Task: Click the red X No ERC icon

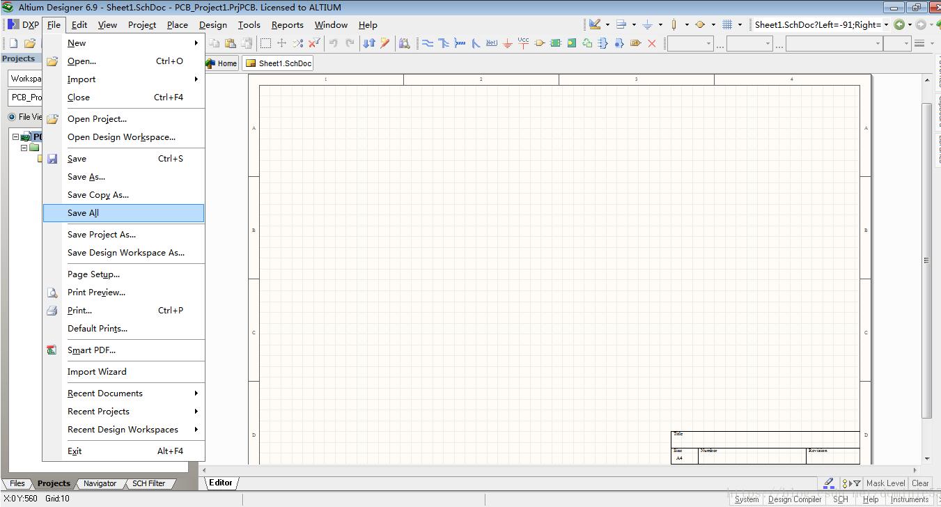Action: click(652, 43)
